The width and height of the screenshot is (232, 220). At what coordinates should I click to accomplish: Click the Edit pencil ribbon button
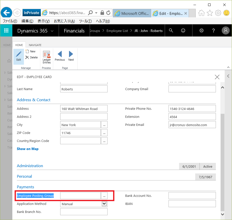(x=19, y=57)
